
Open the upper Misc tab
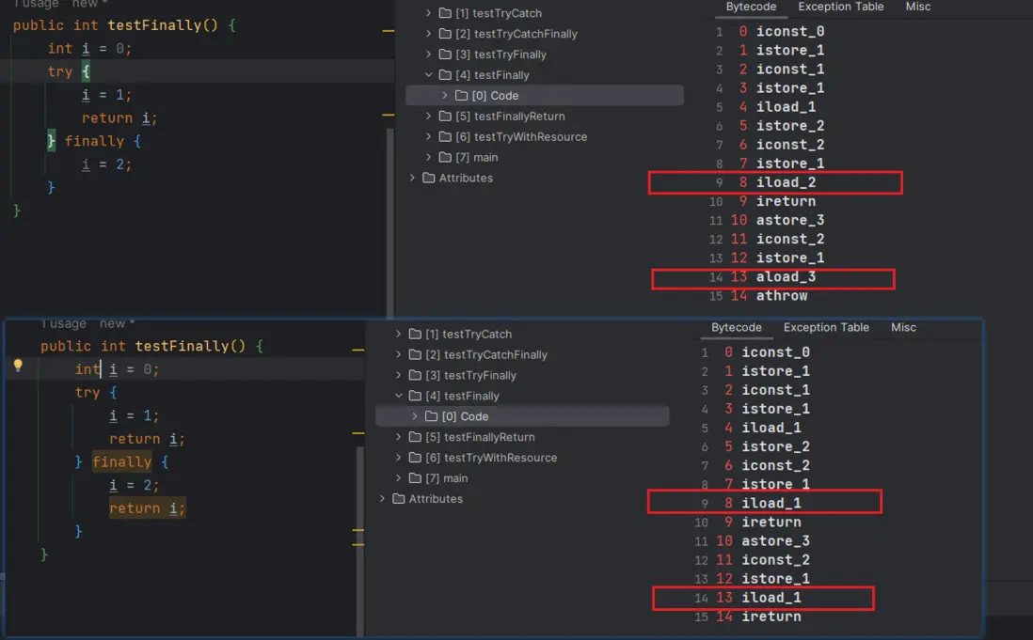coord(917,7)
